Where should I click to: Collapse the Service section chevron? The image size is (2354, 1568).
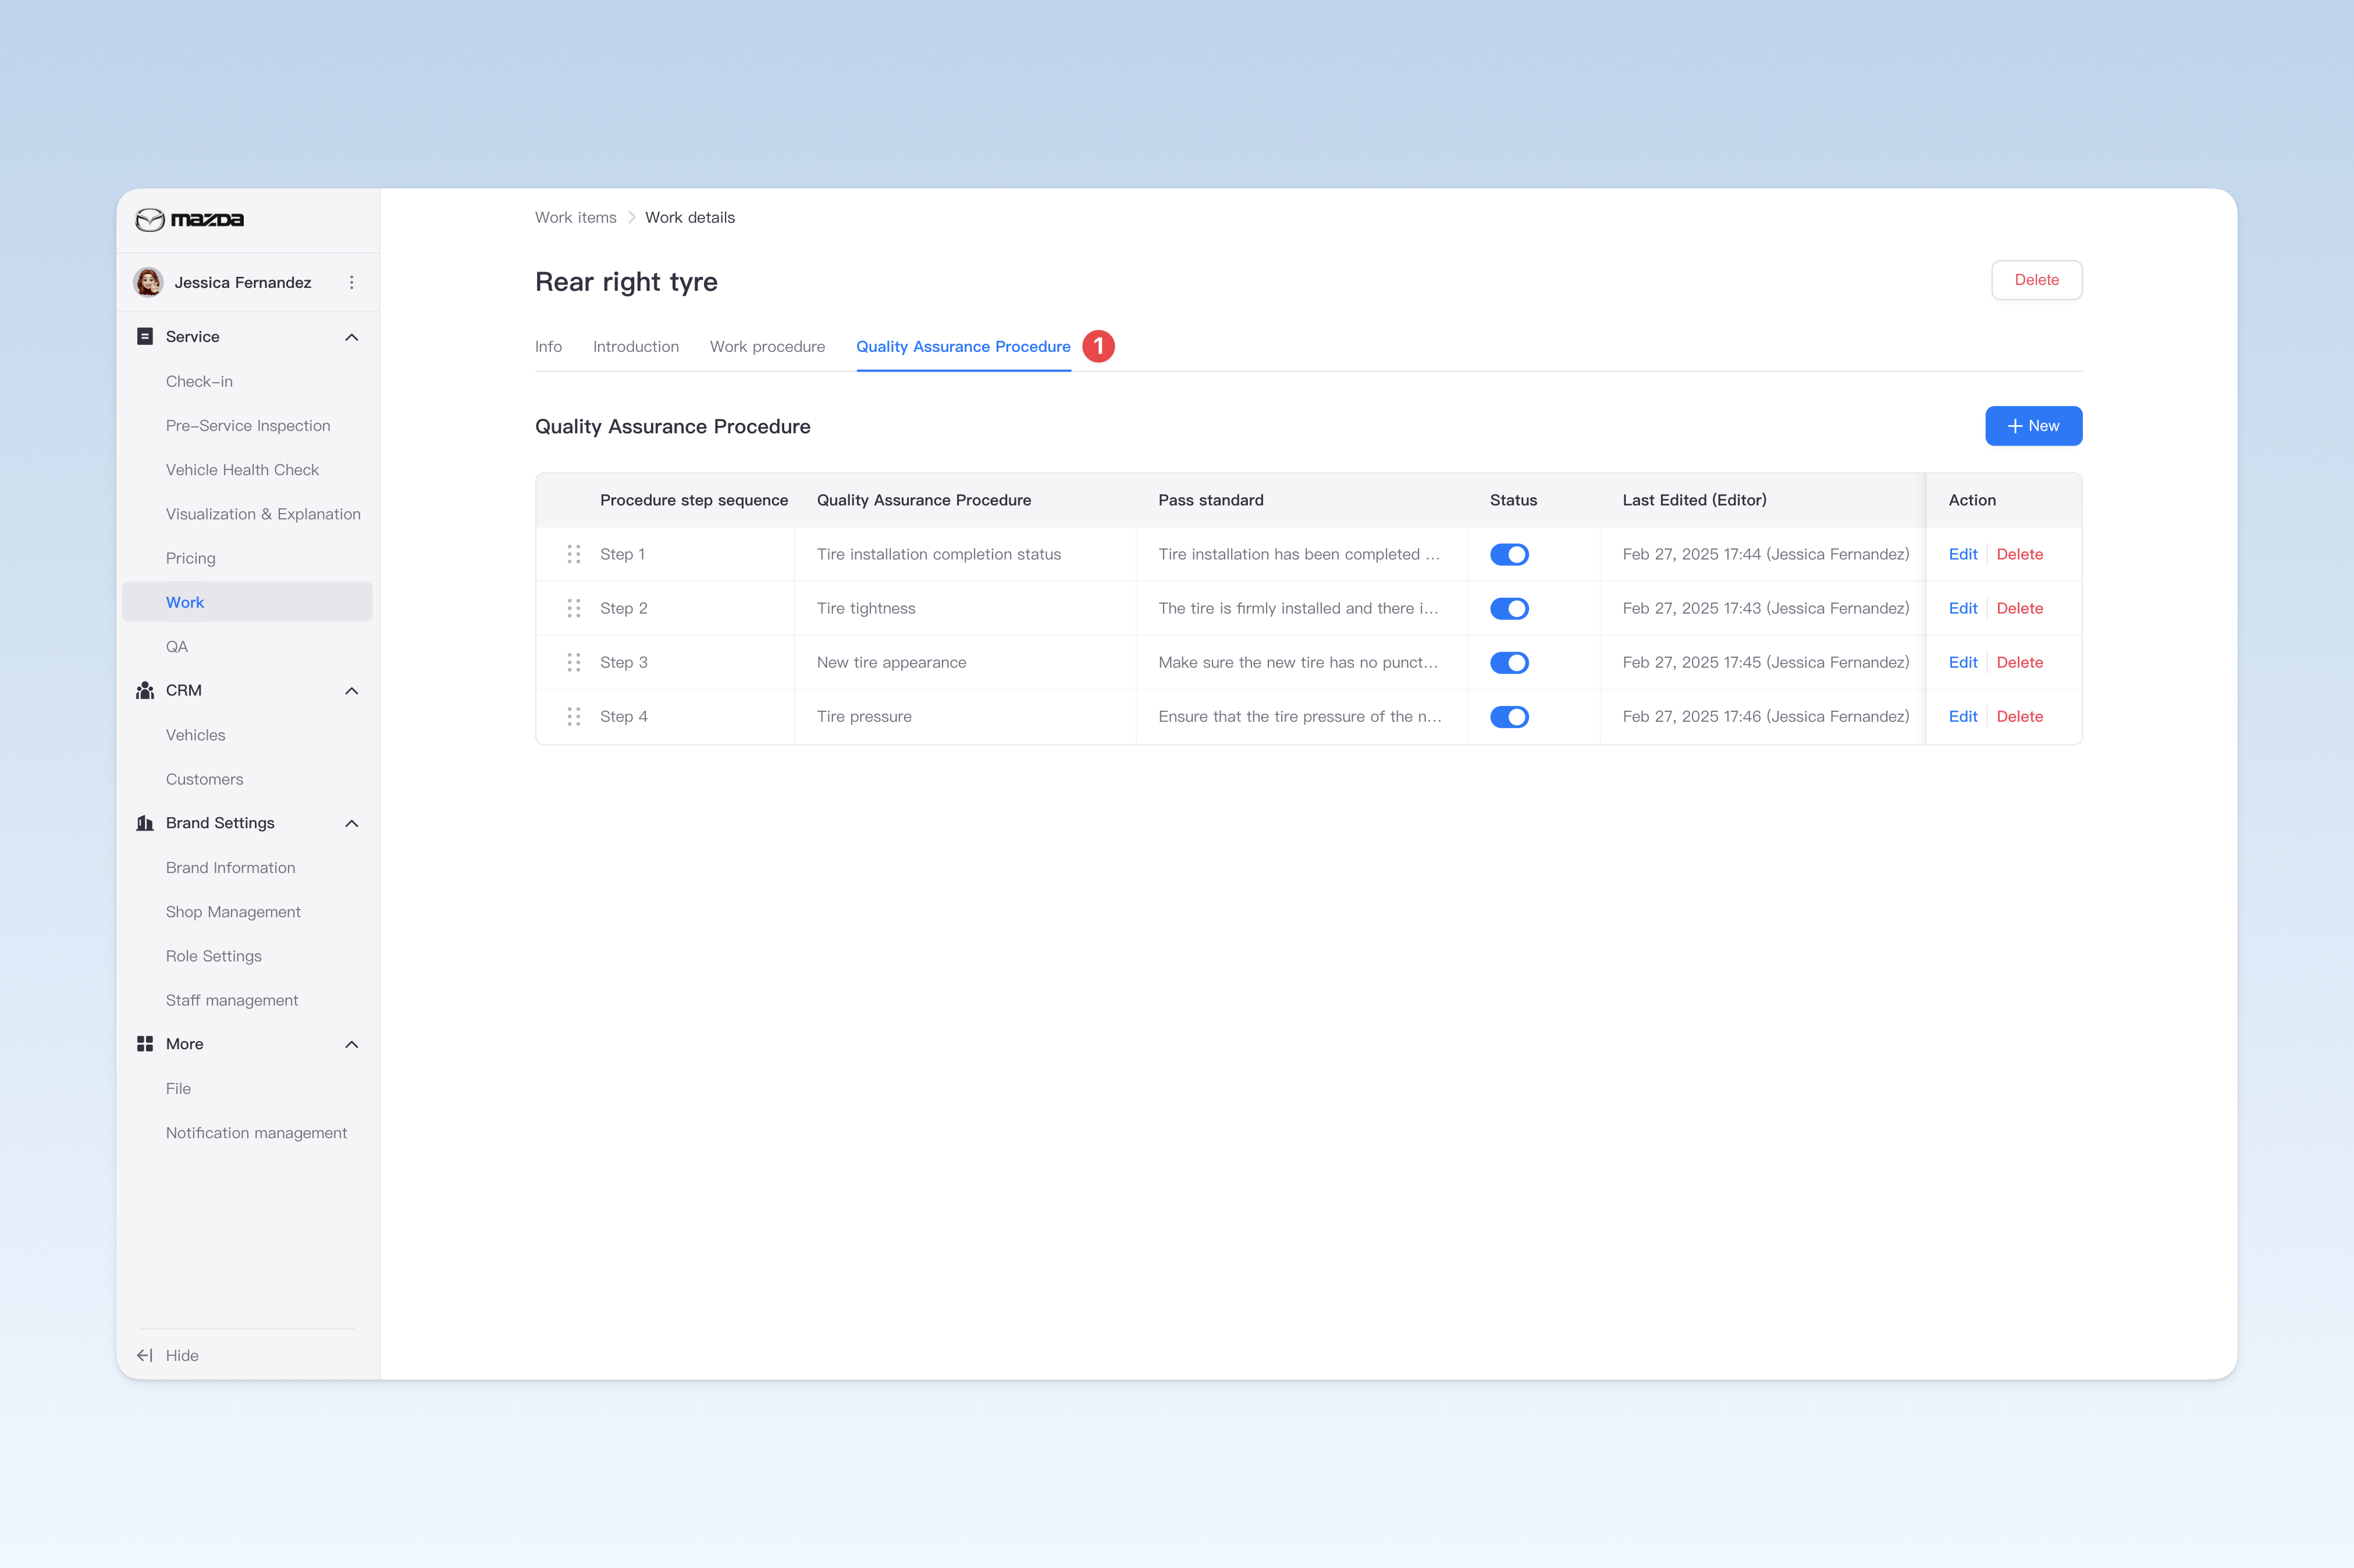[x=351, y=337]
